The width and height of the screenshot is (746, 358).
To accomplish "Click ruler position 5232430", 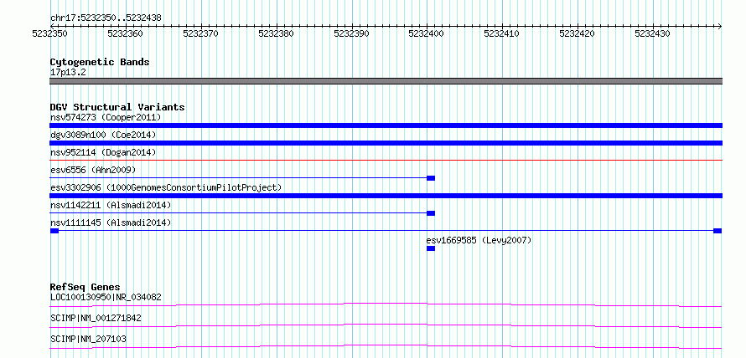I will click(652, 33).
